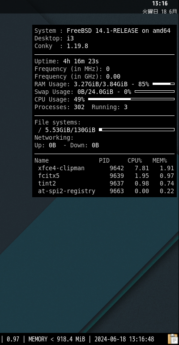This screenshot has width=179, height=345.
Task: Select the 'FreeBSD 14.1-RELEASE on amd64' text
Action: tap(119, 31)
